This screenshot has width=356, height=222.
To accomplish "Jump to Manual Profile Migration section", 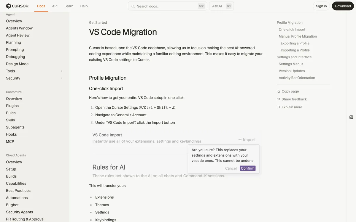I will point(298,36).
